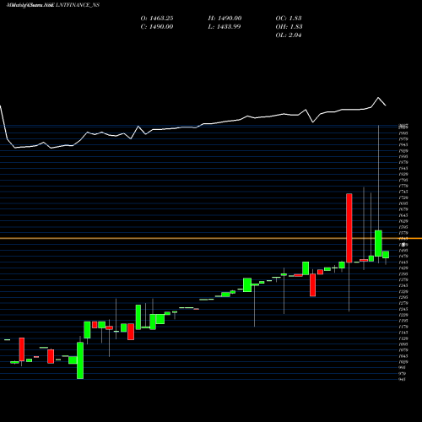This screenshot has height=422, width=422.
Task: Click the last green candle on the right
Action: (x=386, y=255)
